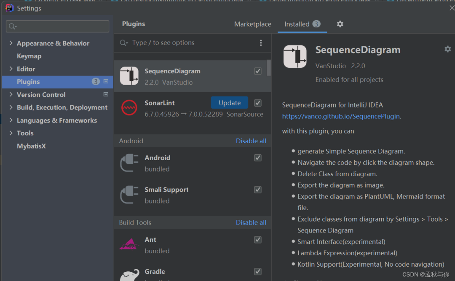Focus the settings search field
Image resolution: width=455 pixels, height=281 pixels.
57,27
